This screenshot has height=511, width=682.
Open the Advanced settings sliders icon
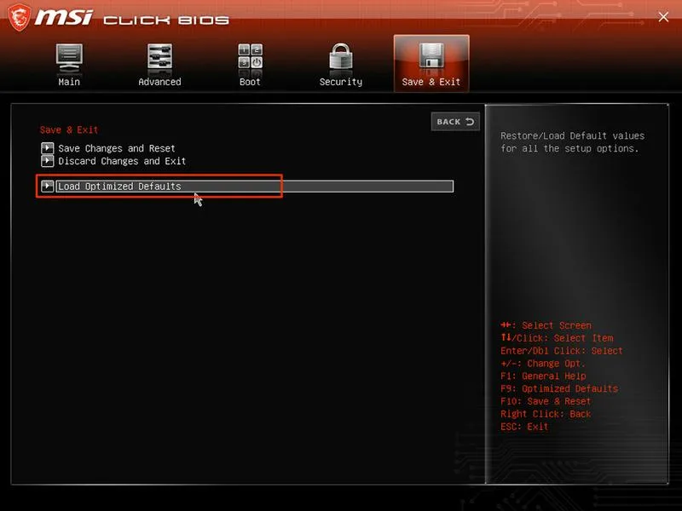pyautogui.click(x=159, y=57)
